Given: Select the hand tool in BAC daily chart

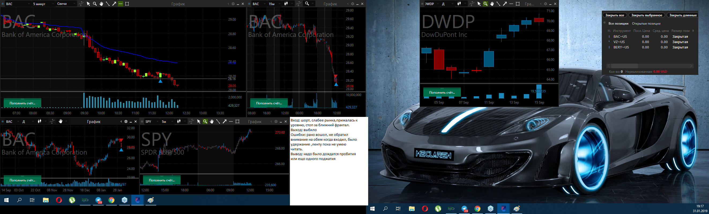Looking at the screenshot, I should click(61, 121).
